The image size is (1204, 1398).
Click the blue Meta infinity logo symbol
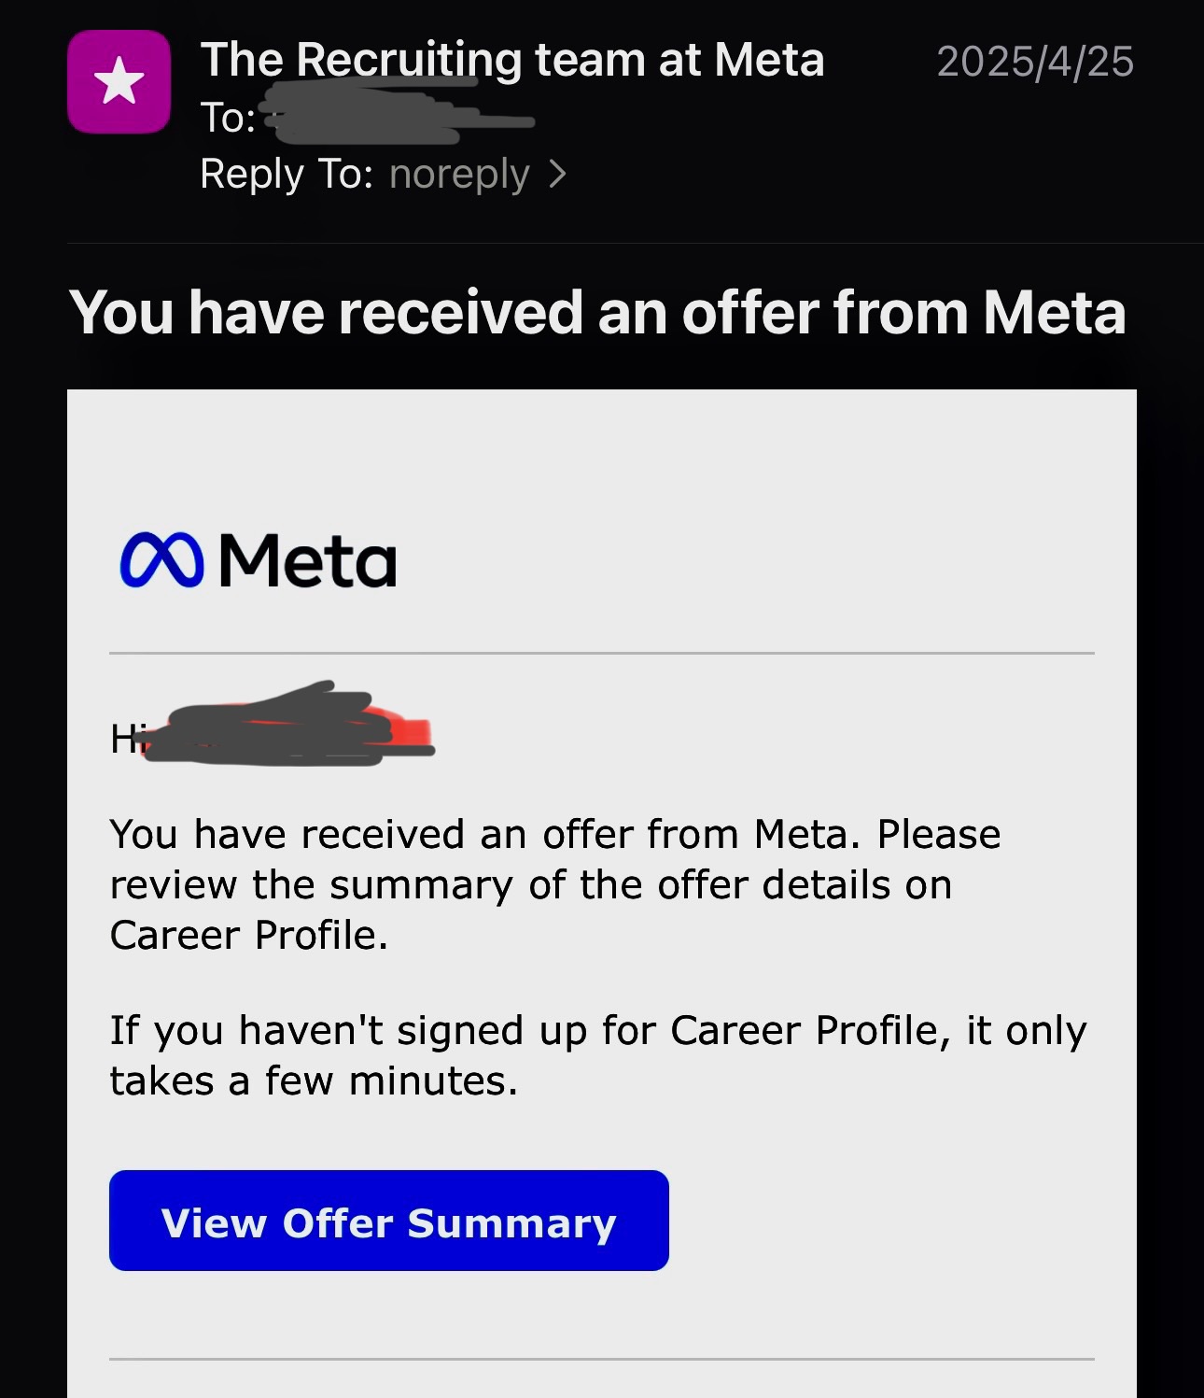pos(161,560)
